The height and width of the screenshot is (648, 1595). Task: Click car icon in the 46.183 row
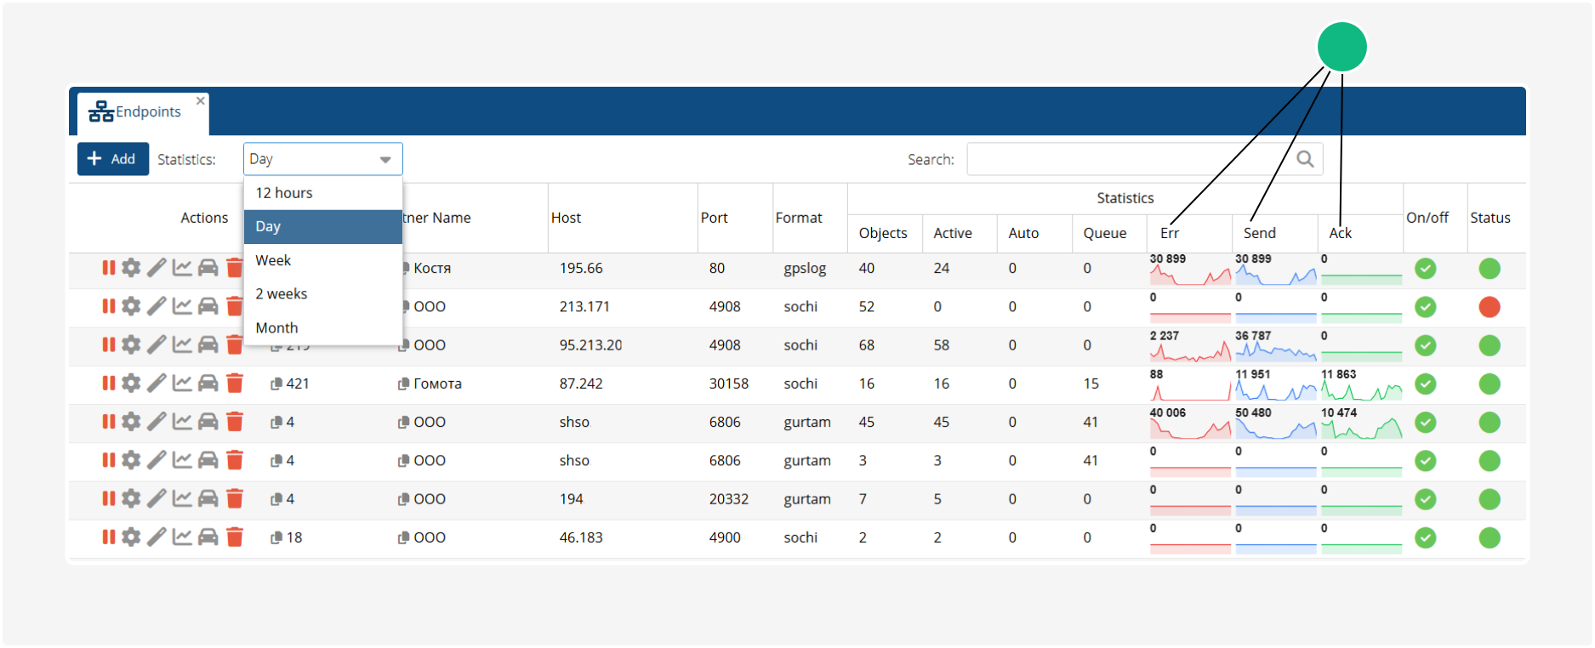click(x=208, y=537)
